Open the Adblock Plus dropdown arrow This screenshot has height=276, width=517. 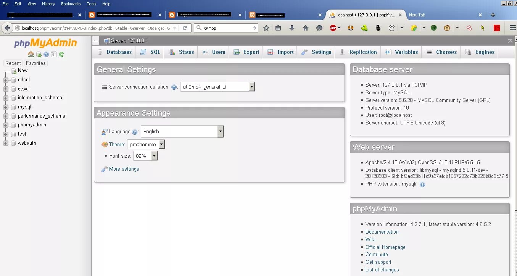pos(339,28)
